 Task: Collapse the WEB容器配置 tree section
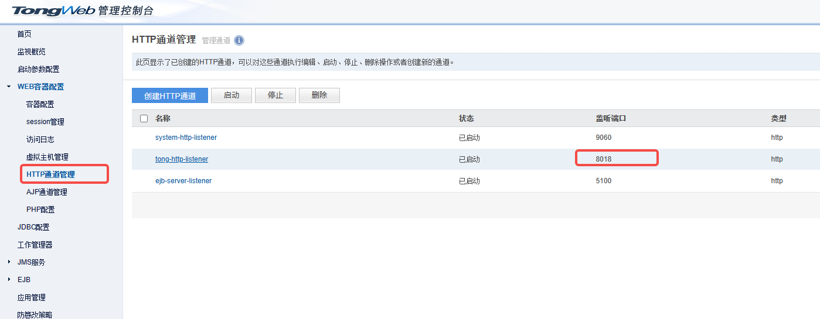pyautogui.click(x=9, y=87)
